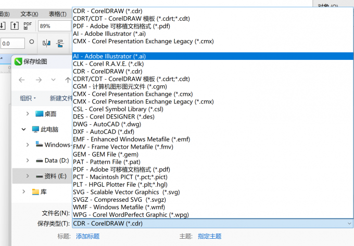The height and width of the screenshot is (246, 354).
Task: Choose DWG - AutoCAD (*.dwg)
Action: coord(213,124)
